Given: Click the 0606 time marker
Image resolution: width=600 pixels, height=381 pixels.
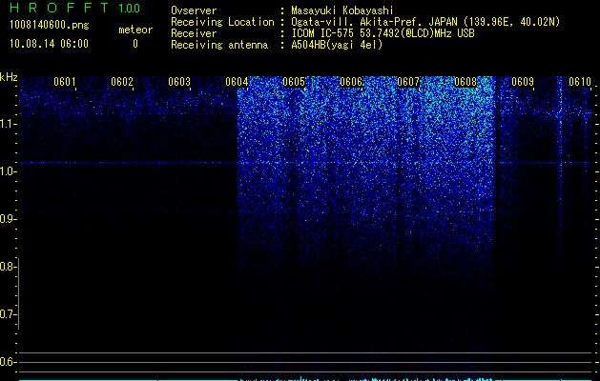Looking at the screenshot, I should coord(351,82).
